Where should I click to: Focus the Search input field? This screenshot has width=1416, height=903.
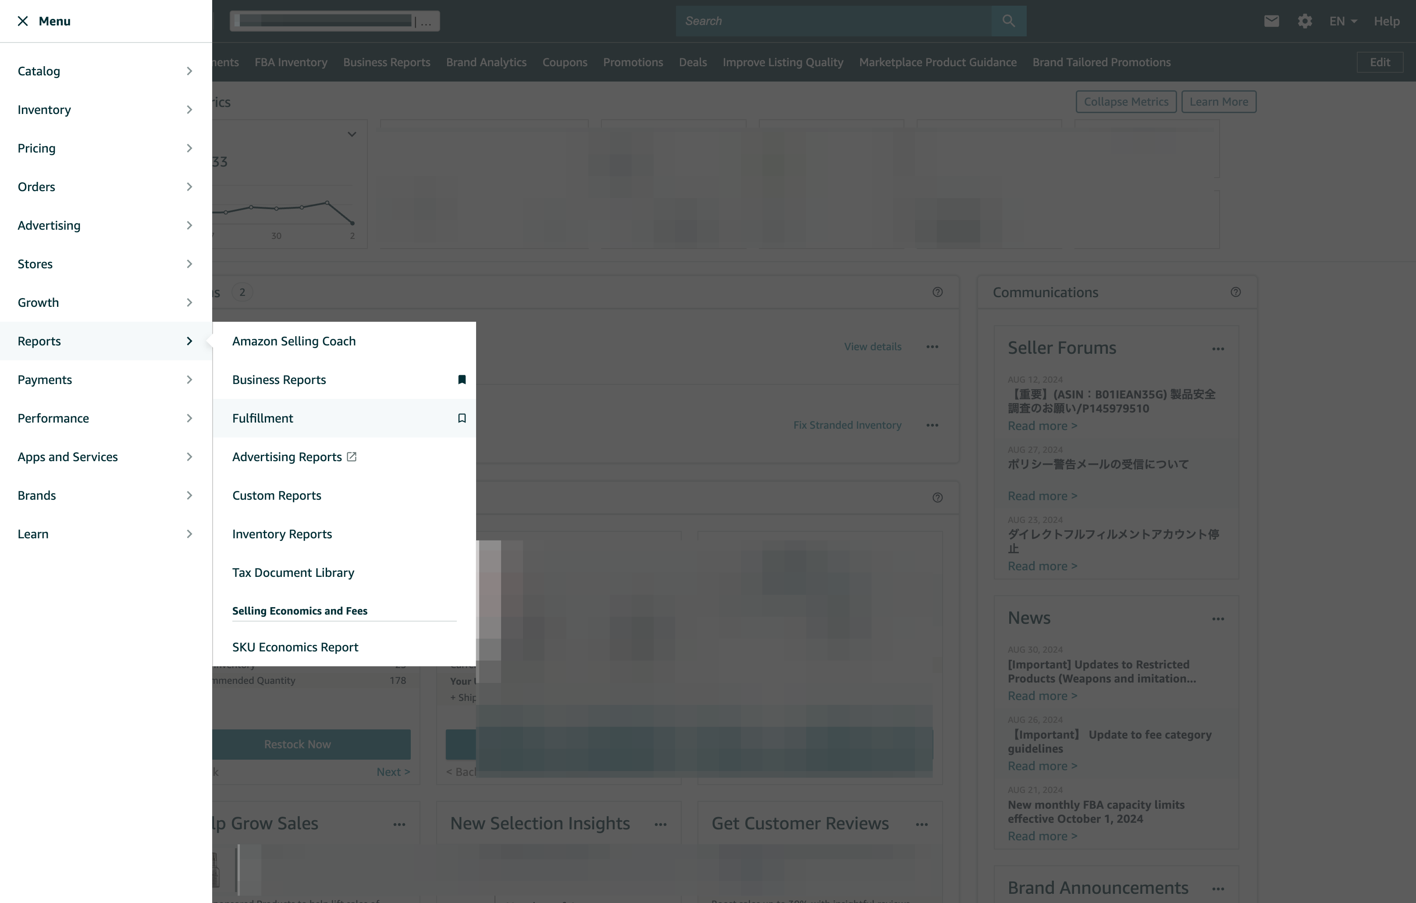[x=833, y=21]
